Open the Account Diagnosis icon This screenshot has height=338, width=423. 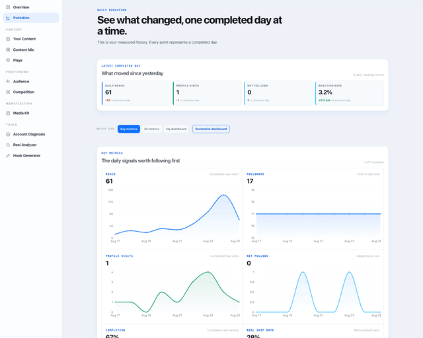click(x=8, y=134)
